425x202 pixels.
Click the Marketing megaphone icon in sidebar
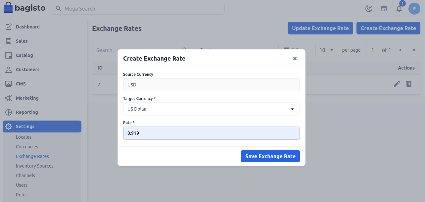(9, 98)
